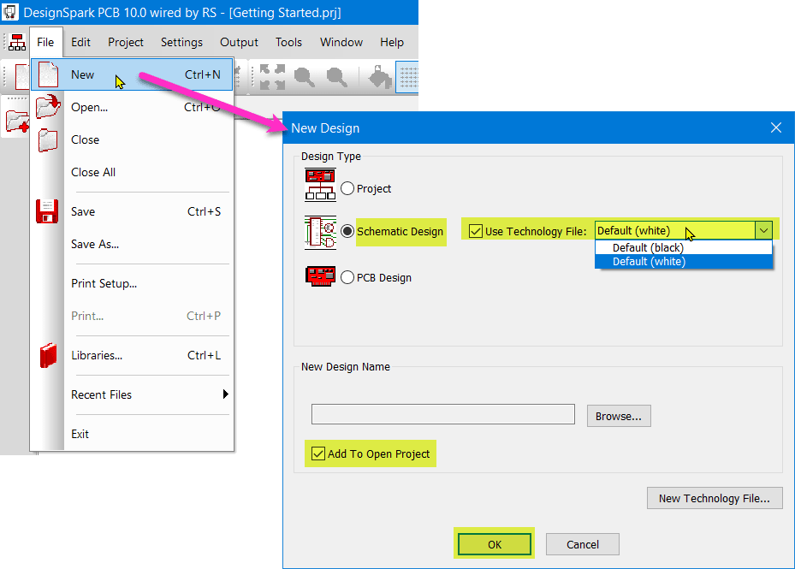Select the PCB Design radio button
The image size is (795, 569).
(347, 277)
